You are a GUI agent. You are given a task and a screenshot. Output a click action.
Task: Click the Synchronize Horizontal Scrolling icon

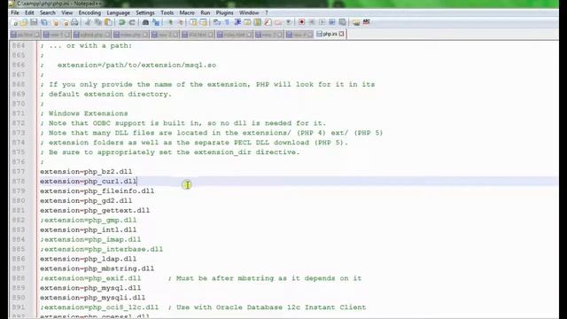click(204, 22)
